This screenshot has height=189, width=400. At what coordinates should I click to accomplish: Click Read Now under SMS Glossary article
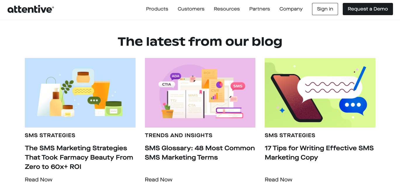(159, 180)
